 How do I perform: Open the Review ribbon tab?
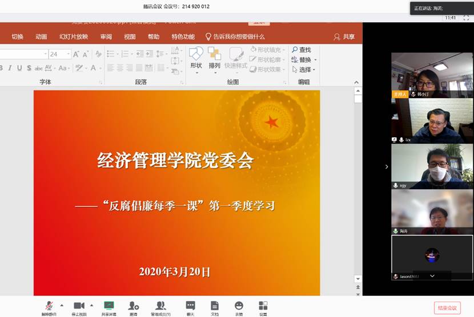[106, 37]
